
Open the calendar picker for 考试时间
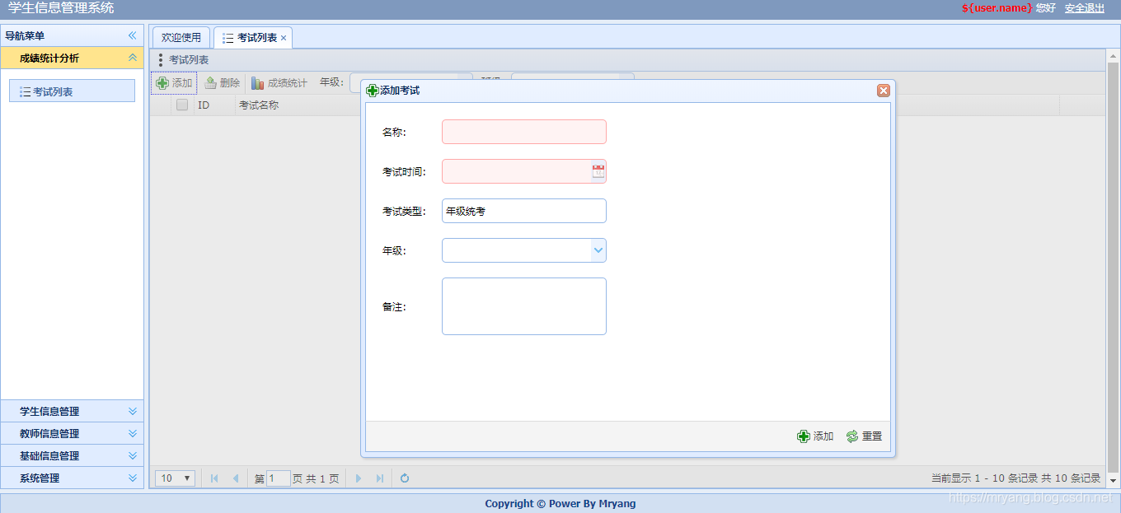pos(600,170)
